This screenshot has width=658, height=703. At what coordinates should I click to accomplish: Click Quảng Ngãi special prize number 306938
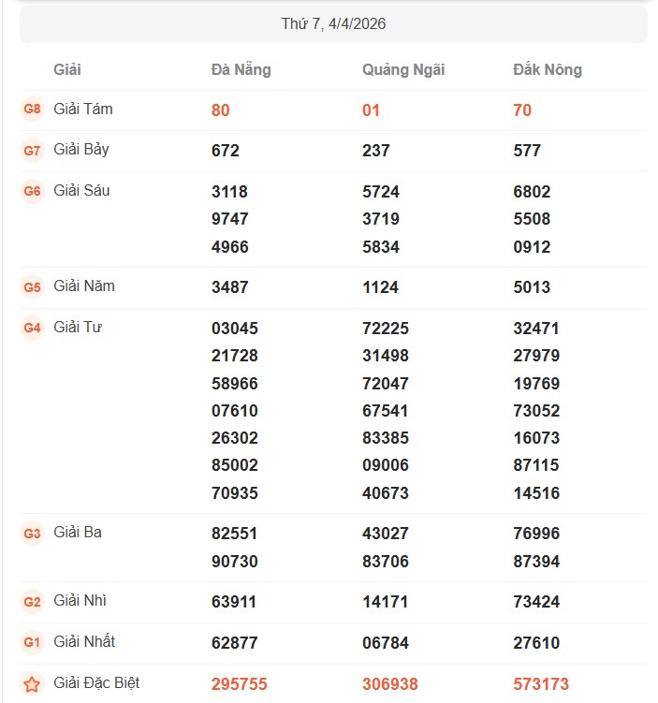click(390, 684)
